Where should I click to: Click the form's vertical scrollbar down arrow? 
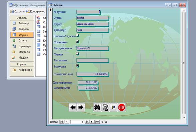[x=184, y=118]
